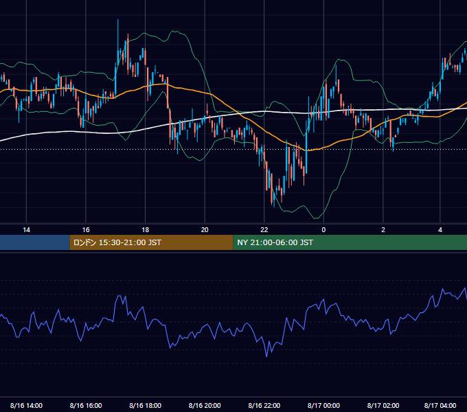Click hour label 14 on price chart axis
This screenshot has height=412, width=467.
[x=27, y=230]
